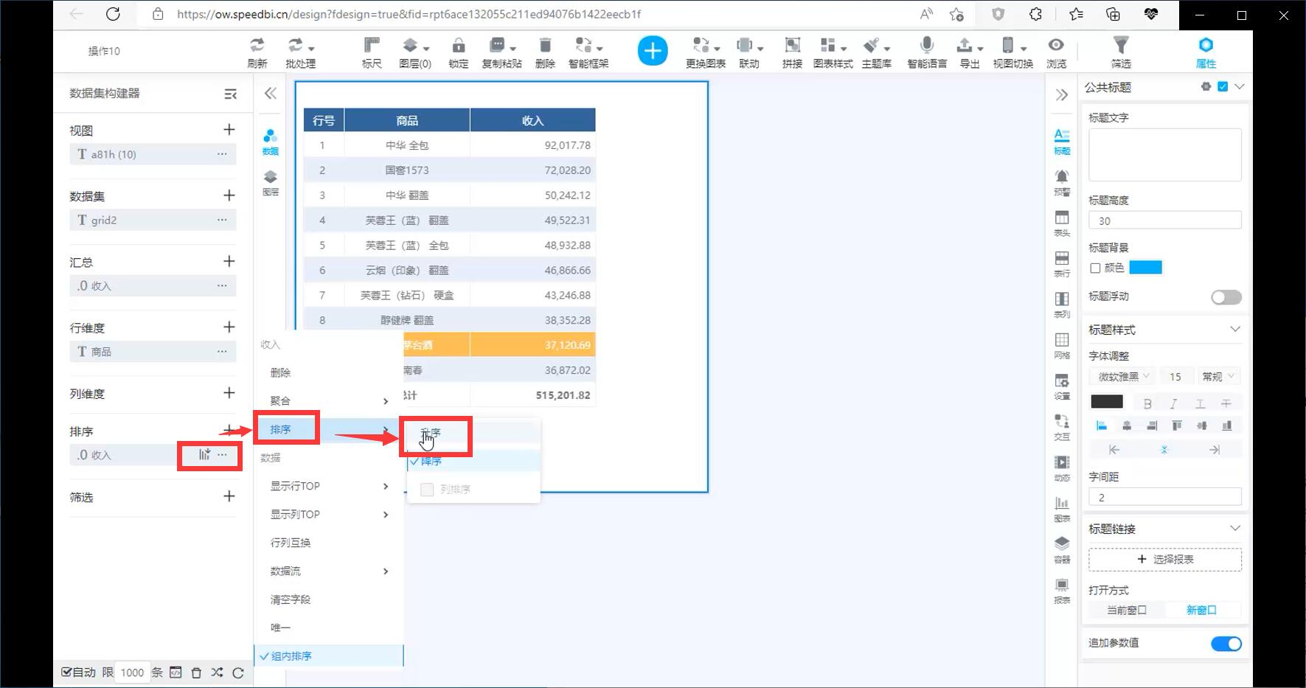Screen dimensions: 1306x688
Task: Select 升序 in the sort submenu
Action: pyautogui.click(x=431, y=433)
